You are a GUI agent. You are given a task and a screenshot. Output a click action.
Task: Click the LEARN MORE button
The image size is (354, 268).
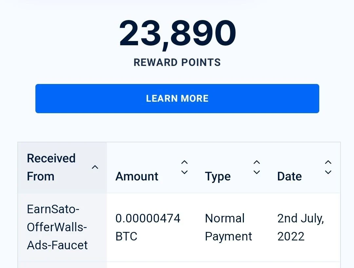pyautogui.click(x=177, y=98)
